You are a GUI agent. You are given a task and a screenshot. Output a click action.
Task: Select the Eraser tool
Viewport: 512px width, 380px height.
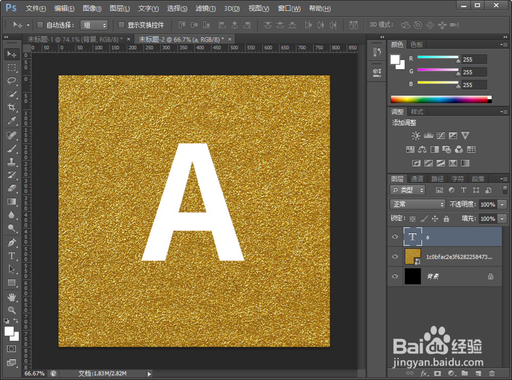12,188
